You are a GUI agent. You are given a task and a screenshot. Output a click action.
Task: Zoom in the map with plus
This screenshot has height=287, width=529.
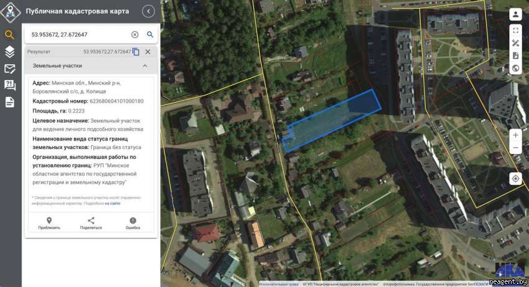coord(515,135)
